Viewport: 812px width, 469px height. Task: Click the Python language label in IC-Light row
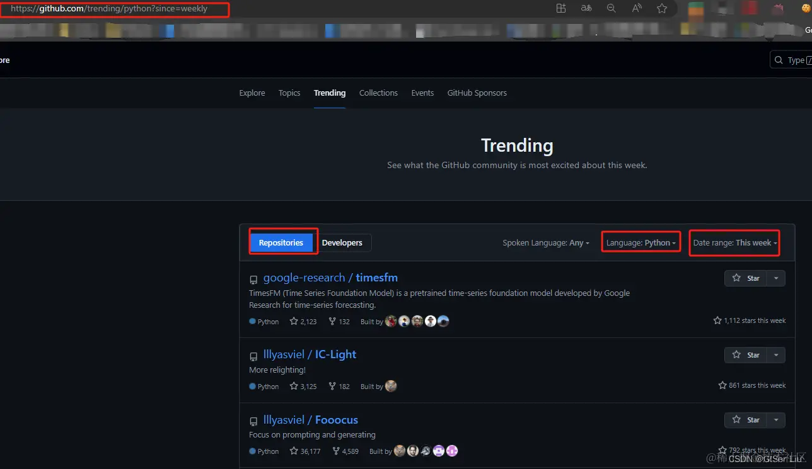tap(264, 387)
